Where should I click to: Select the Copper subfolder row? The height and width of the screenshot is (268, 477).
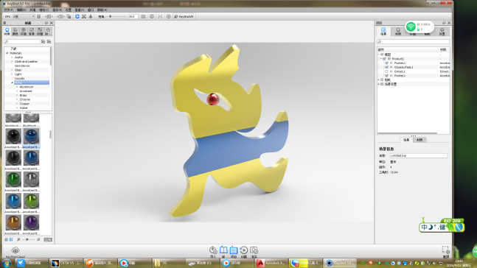point(24,104)
